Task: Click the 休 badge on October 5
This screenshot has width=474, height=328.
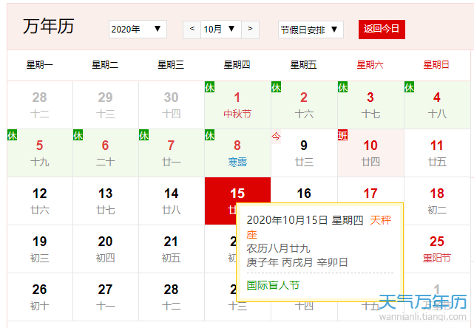Action: point(12,135)
